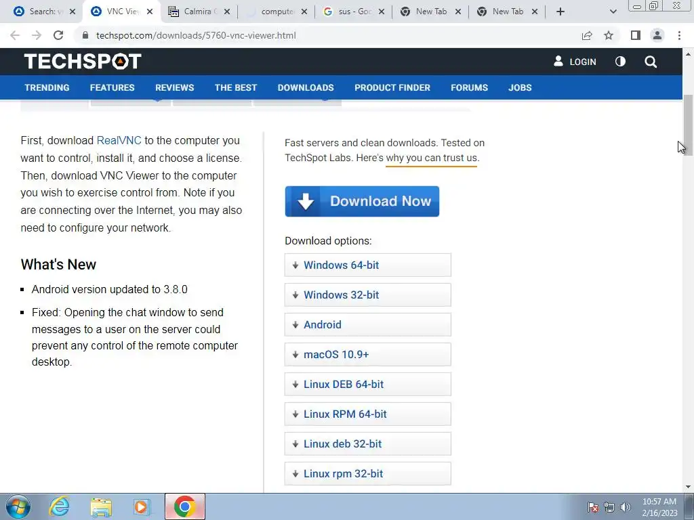The width and height of the screenshot is (694, 520).
Task: Launch Internet Explorer from taskbar
Action: coord(59,506)
